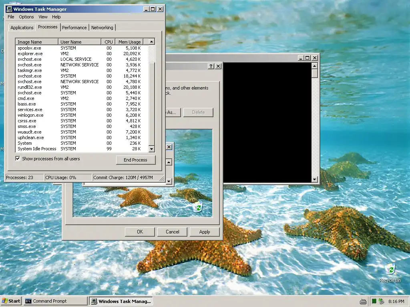Select the spoolsv.exe process row
The height and width of the screenshot is (307, 410).
tap(82, 48)
